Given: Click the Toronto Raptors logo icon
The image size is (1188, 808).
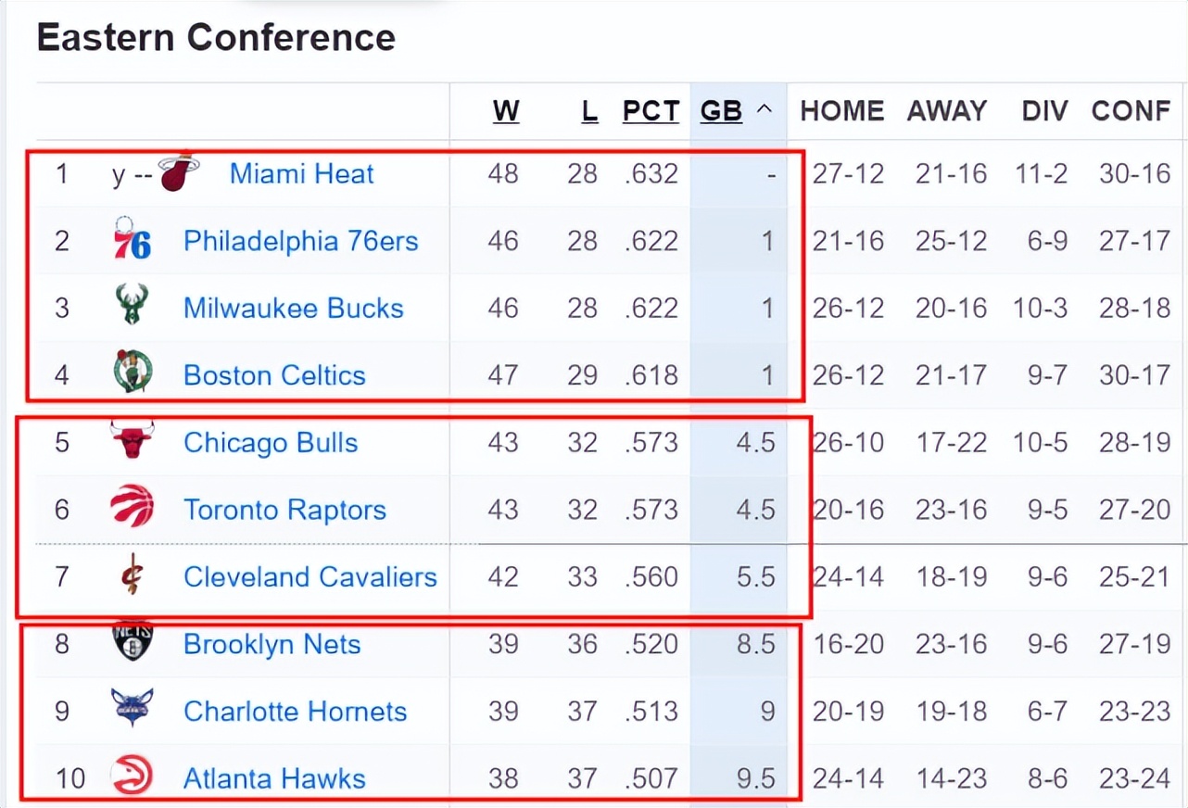Looking at the screenshot, I should (132, 508).
